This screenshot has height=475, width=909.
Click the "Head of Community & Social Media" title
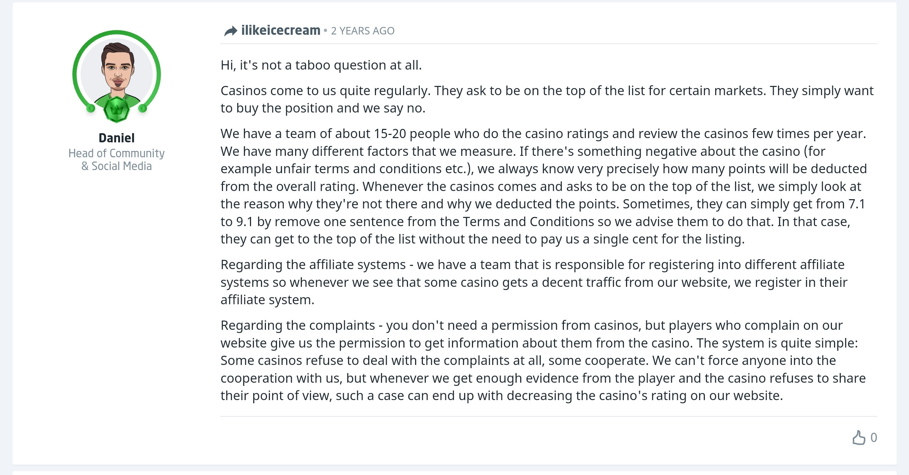click(116, 159)
